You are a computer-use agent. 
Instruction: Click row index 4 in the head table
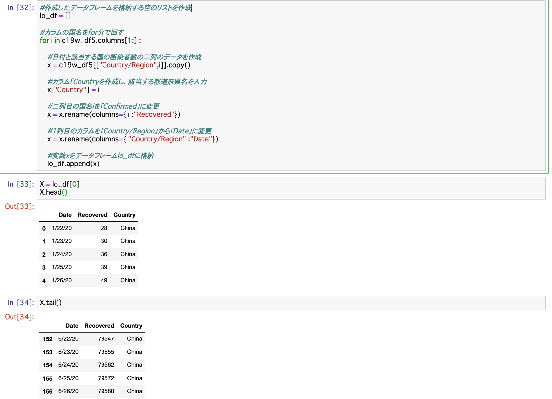click(x=44, y=281)
